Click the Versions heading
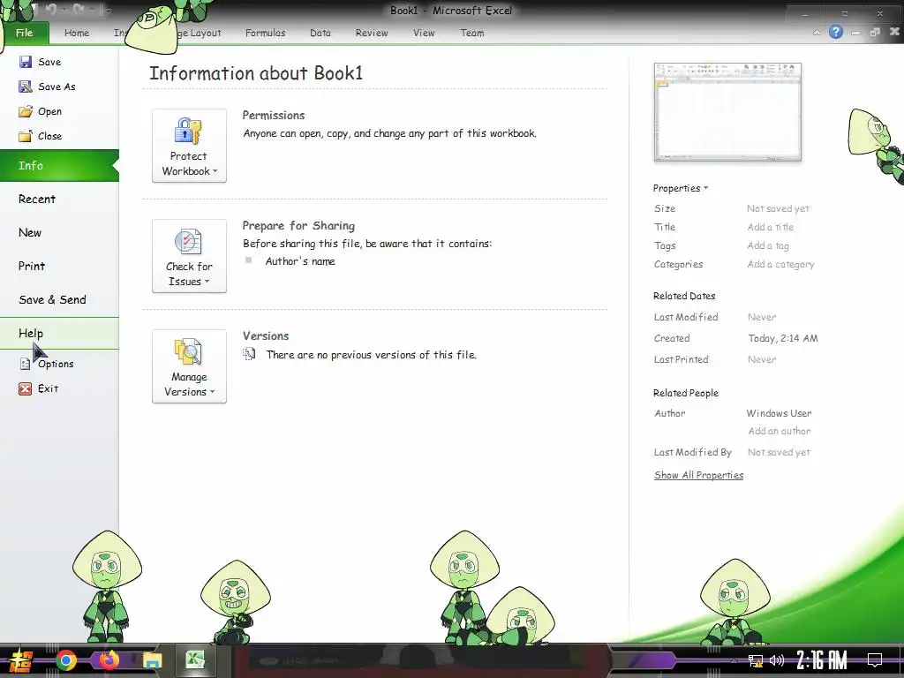The image size is (904, 678). point(266,335)
